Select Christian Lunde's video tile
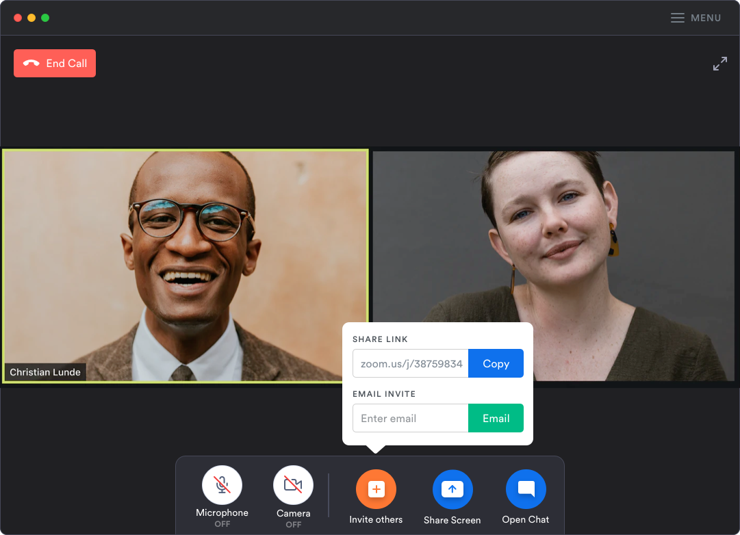This screenshot has width=740, height=535. click(x=185, y=266)
